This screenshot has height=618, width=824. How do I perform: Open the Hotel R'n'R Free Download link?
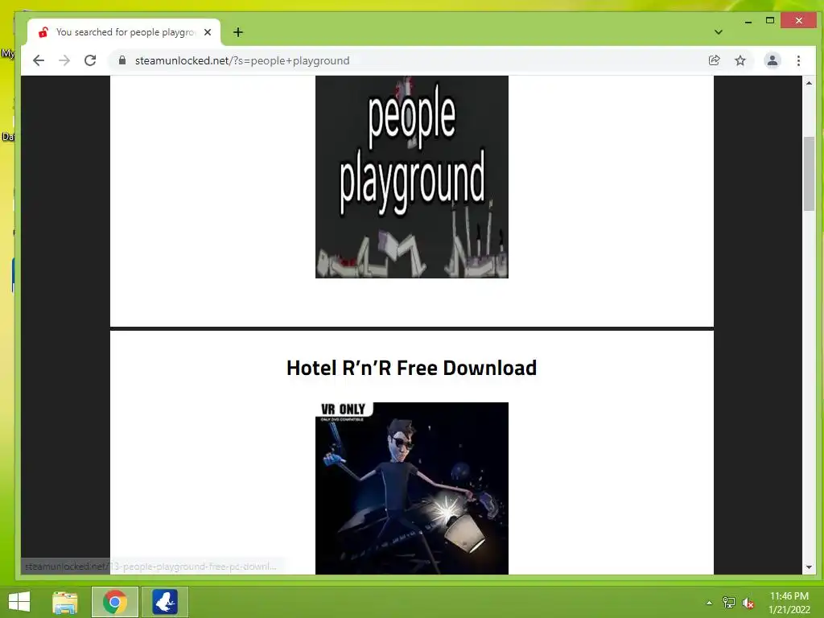[x=411, y=368]
